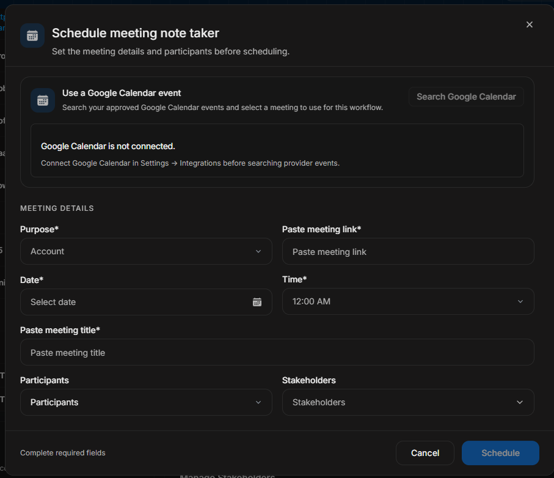Viewport: 554px width, 478px height.
Task: Focus the Paste meeting title field
Action: tap(277, 352)
